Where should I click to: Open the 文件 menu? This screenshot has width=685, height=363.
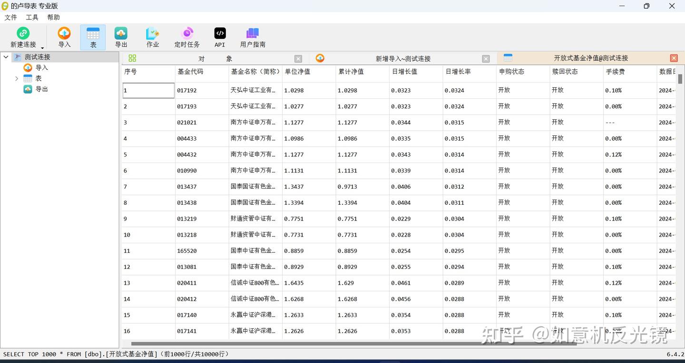coord(10,17)
